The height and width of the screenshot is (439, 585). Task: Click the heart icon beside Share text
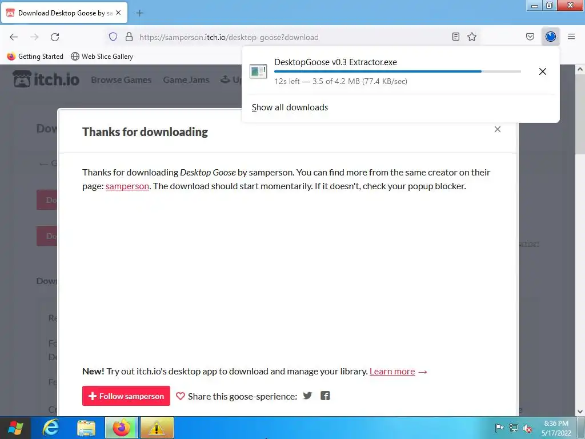[180, 396]
